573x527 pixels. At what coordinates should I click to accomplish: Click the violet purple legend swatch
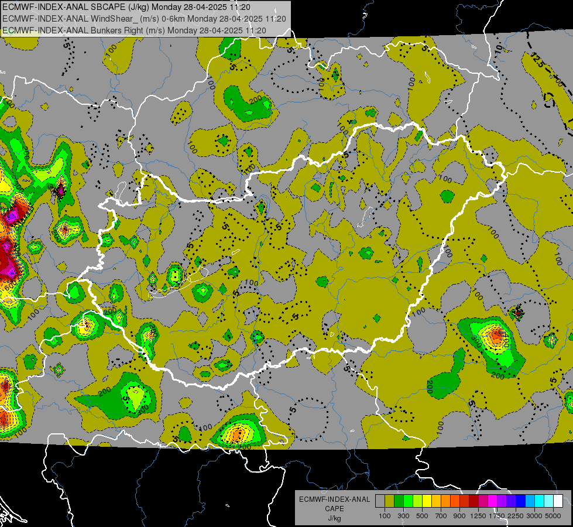coord(502,501)
